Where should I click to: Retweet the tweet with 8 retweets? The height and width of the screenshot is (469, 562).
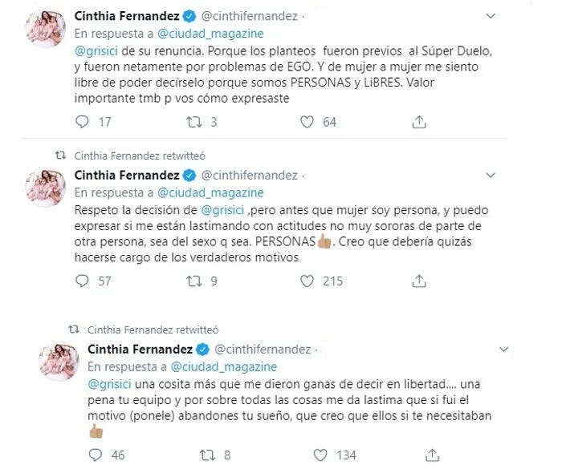click(x=206, y=455)
